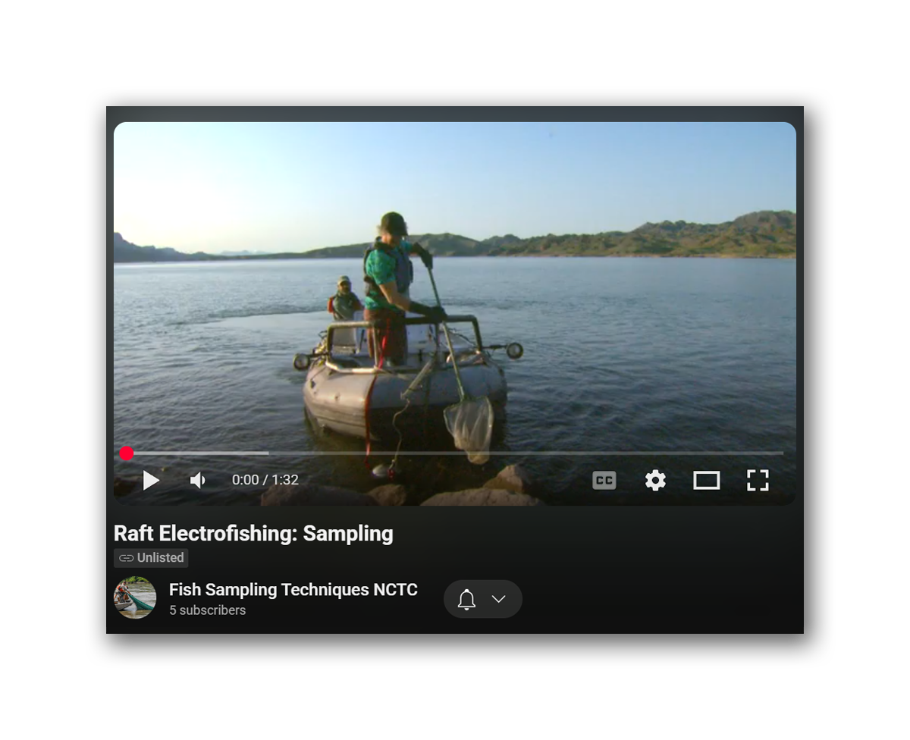The width and height of the screenshot is (910, 740).
Task: Click the red scrubber handle on progress bar
Action: tap(127, 453)
